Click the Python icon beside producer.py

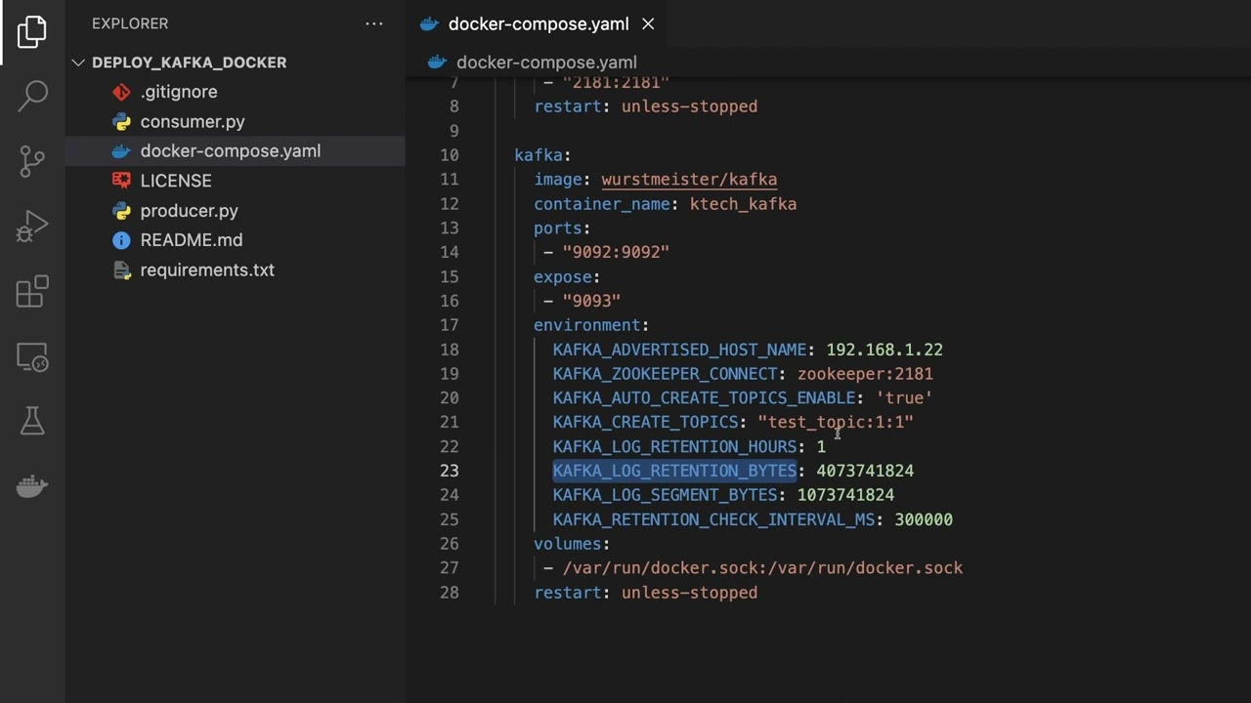tap(121, 211)
